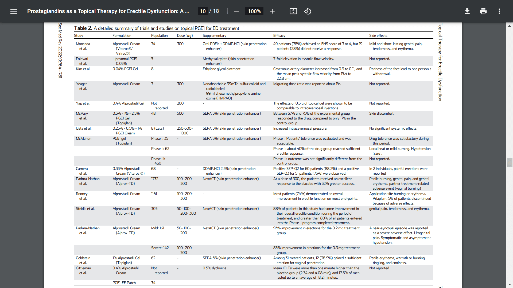
Task: Edit the current page number field
Action: [x=203, y=11]
